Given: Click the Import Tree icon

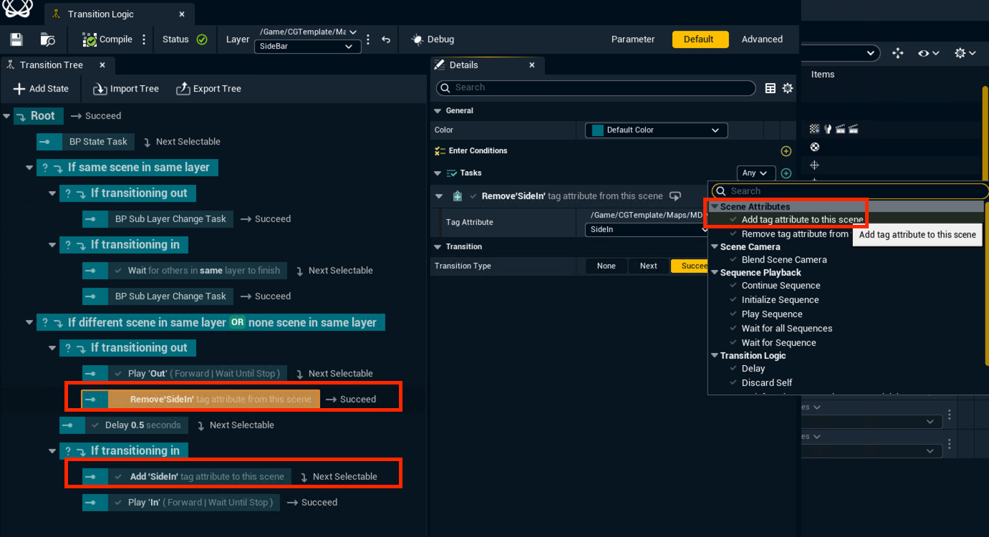Looking at the screenshot, I should [100, 89].
